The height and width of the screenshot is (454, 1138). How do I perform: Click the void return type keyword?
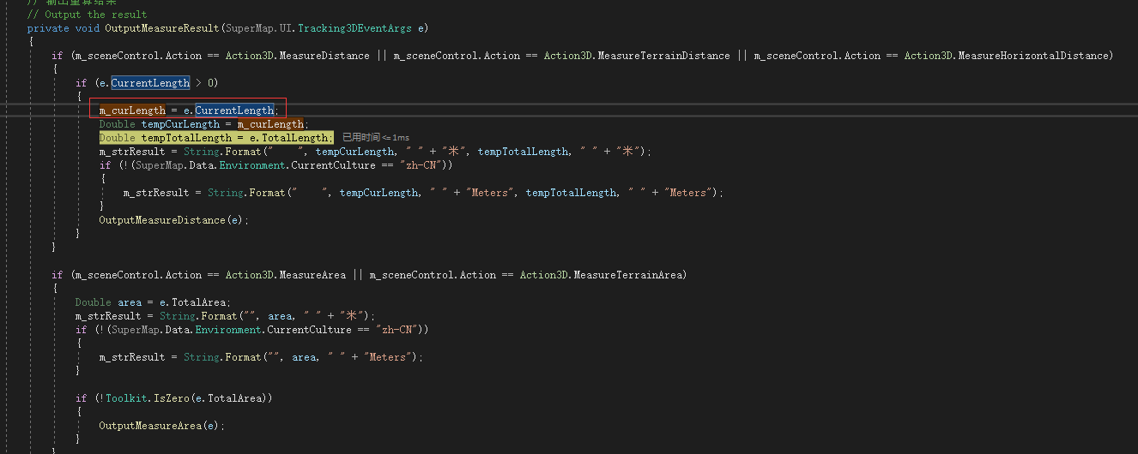click(x=87, y=28)
